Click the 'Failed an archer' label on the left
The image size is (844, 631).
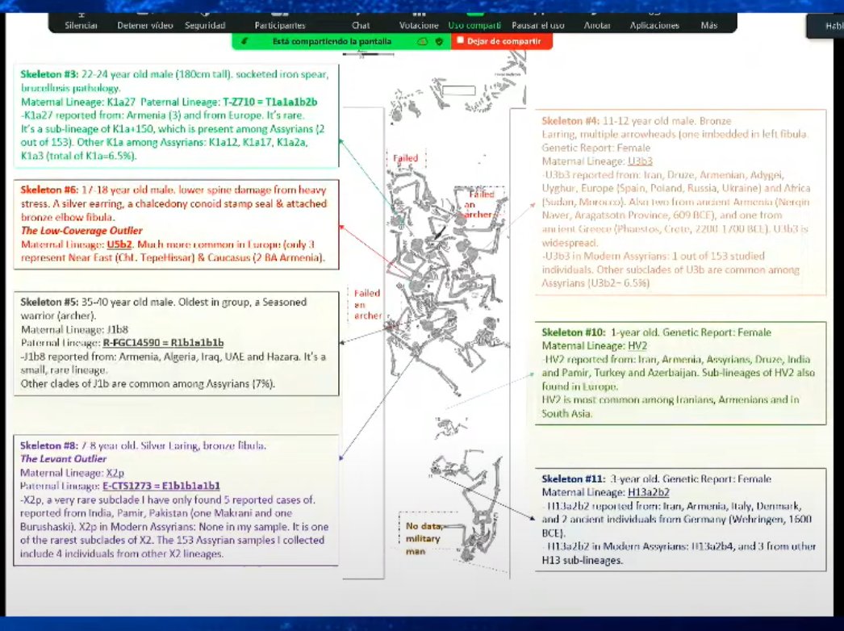368,304
